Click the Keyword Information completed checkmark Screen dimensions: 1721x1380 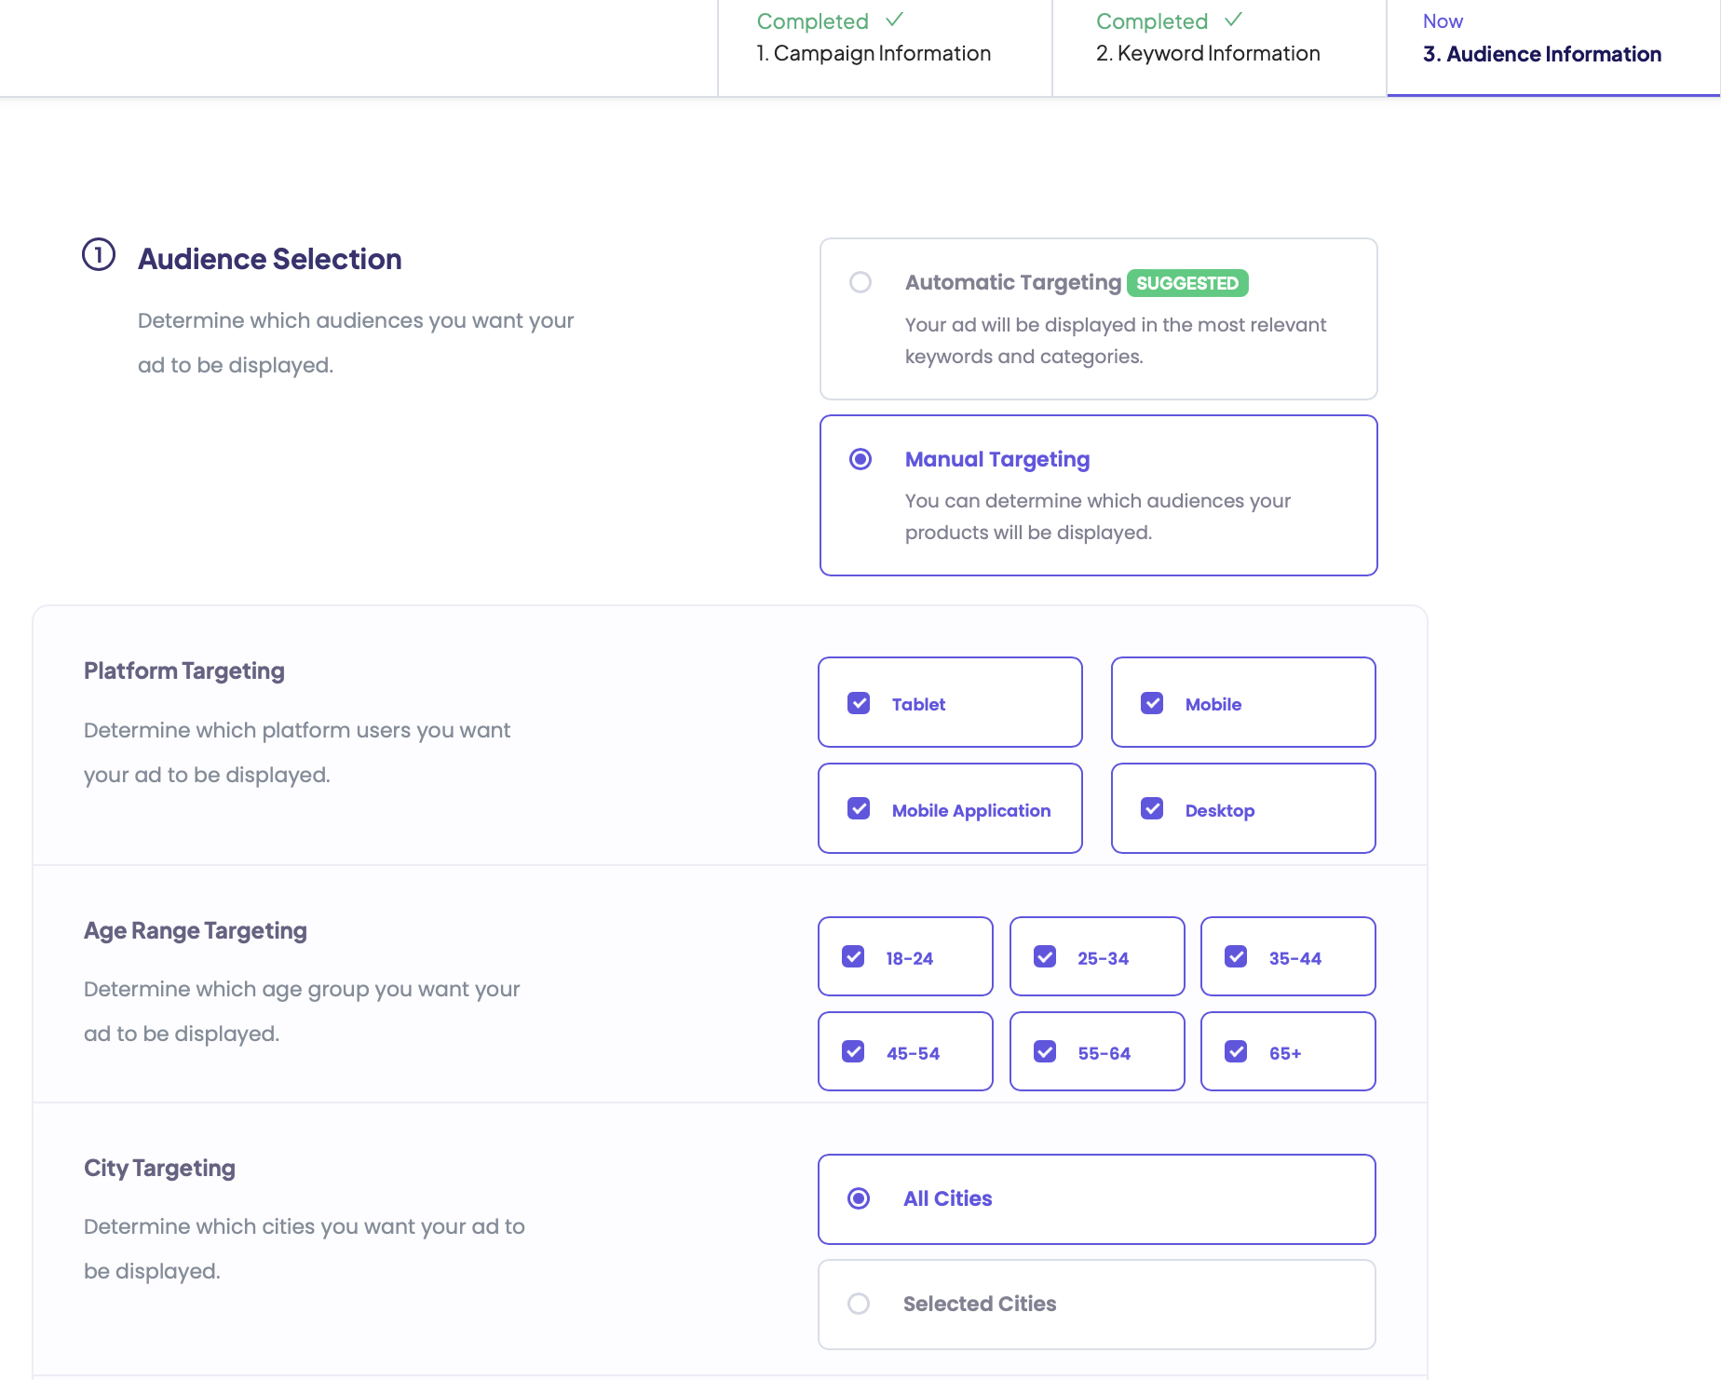[1233, 20]
